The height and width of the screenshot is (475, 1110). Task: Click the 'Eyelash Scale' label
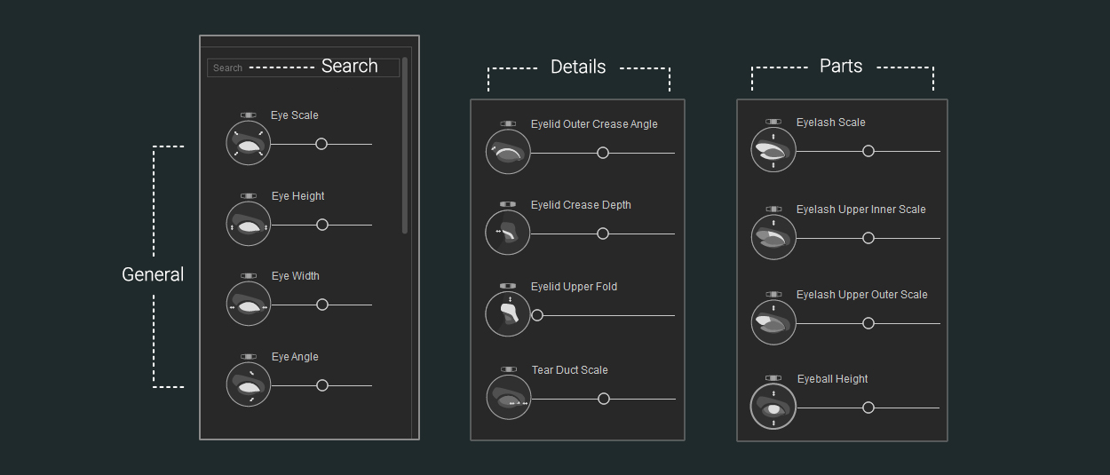(x=831, y=123)
